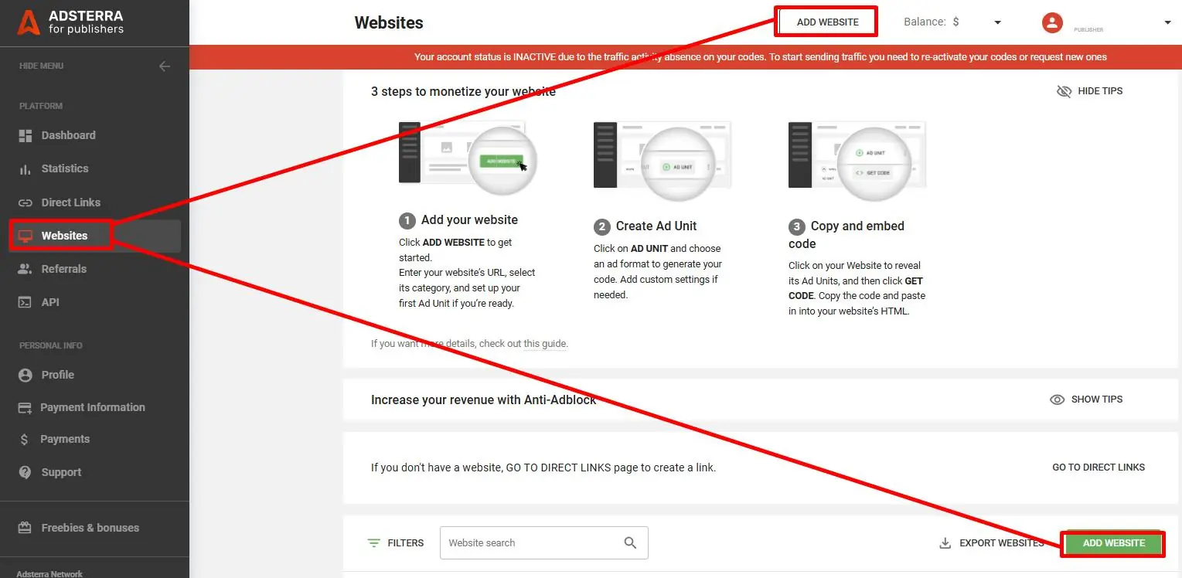This screenshot has width=1182, height=578.
Task: Select the Dashboard icon in sidebar
Action: point(26,134)
